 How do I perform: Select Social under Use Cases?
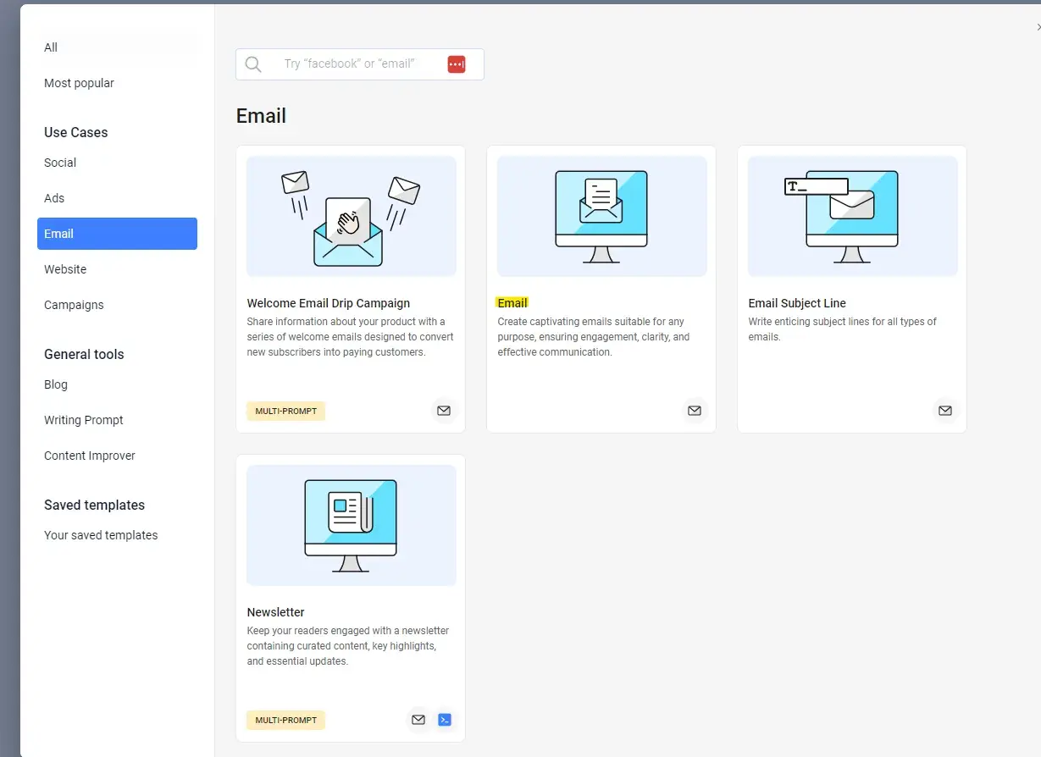[59, 163]
